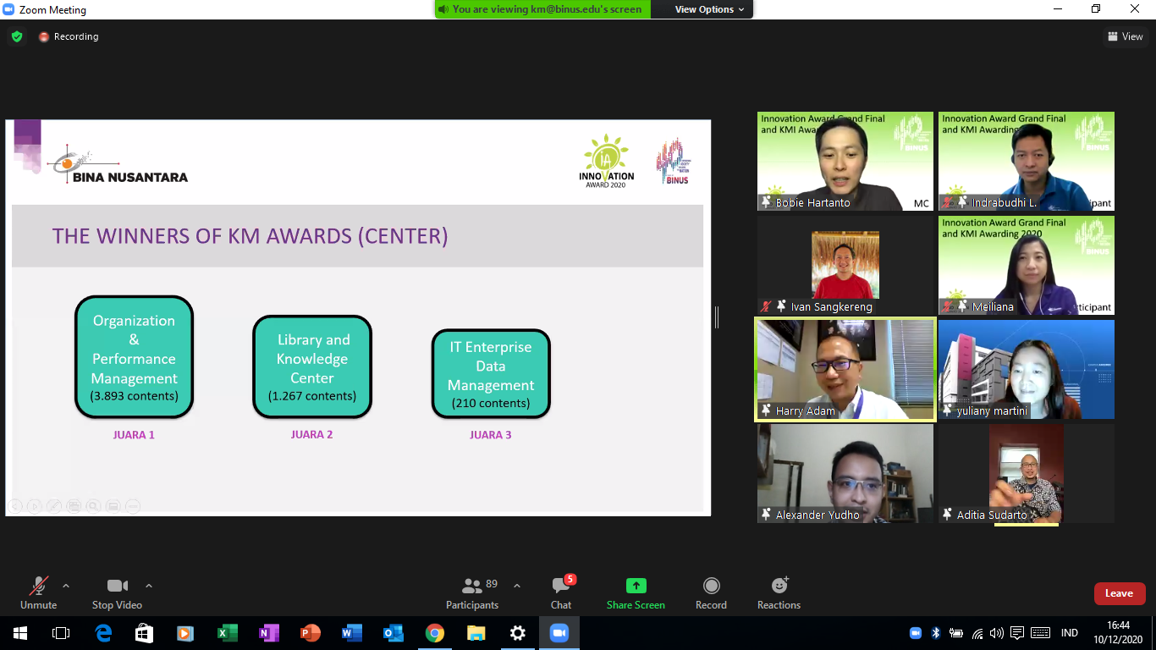This screenshot has height=650, width=1156.
Task: Open the Chat panel
Action: tap(560, 592)
